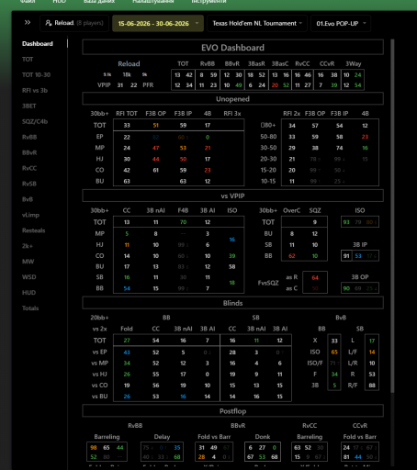Click the F3B OP value 47 in MP row

click(x=156, y=148)
